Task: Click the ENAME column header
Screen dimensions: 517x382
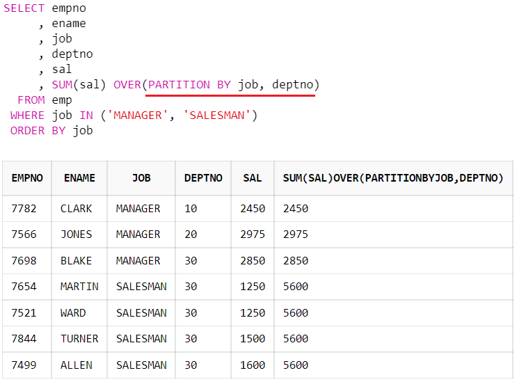Action: click(79, 178)
